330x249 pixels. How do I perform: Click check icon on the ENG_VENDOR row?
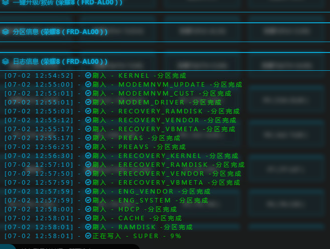pyautogui.click(x=88, y=191)
